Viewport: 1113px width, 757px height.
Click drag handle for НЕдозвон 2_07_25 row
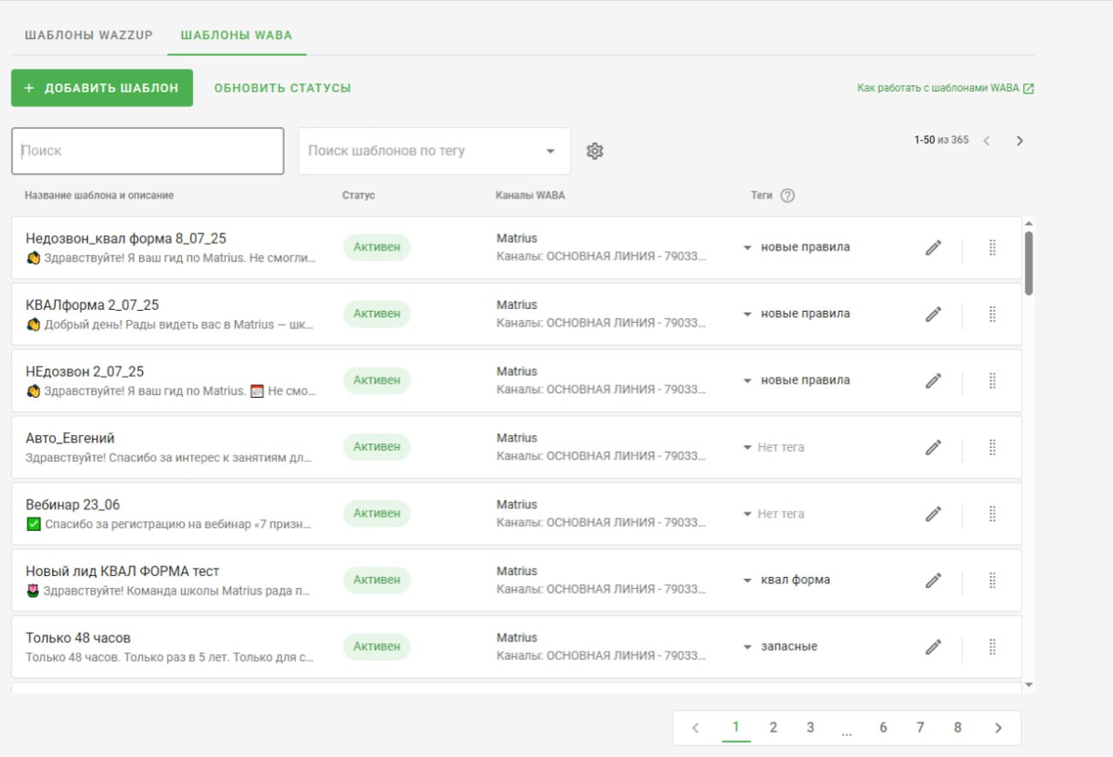[991, 380]
